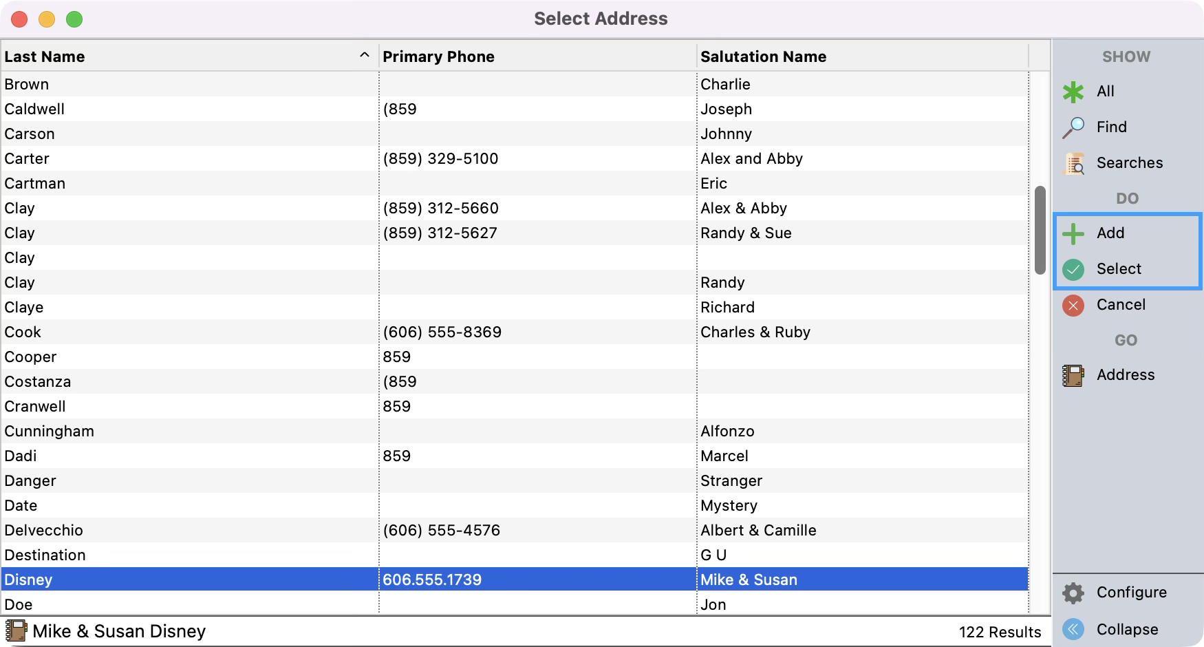
Task: Click salutation Stranger
Action: [731, 480]
